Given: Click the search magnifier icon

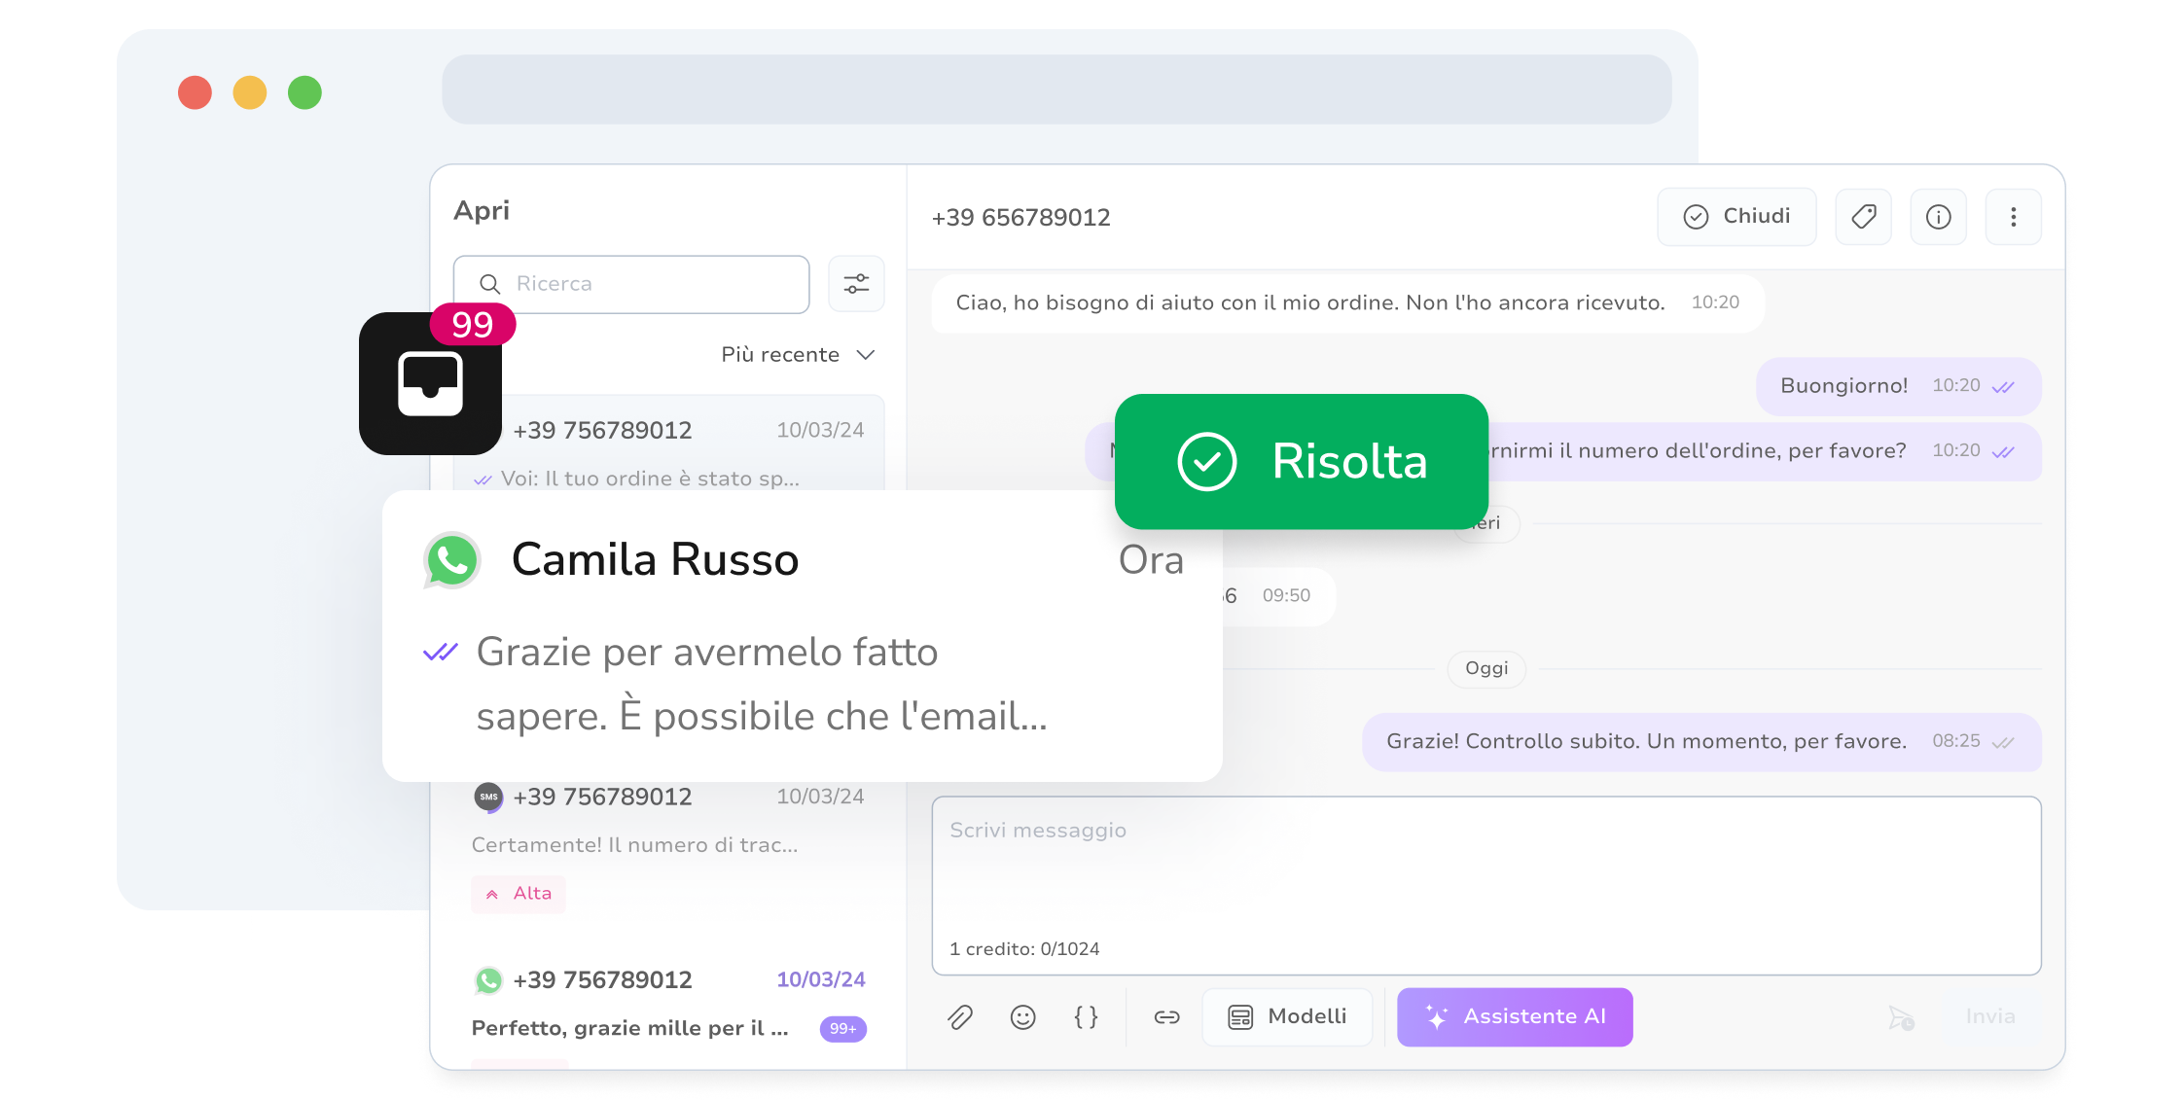Looking at the screenshot, I should [x=489, y=284].
